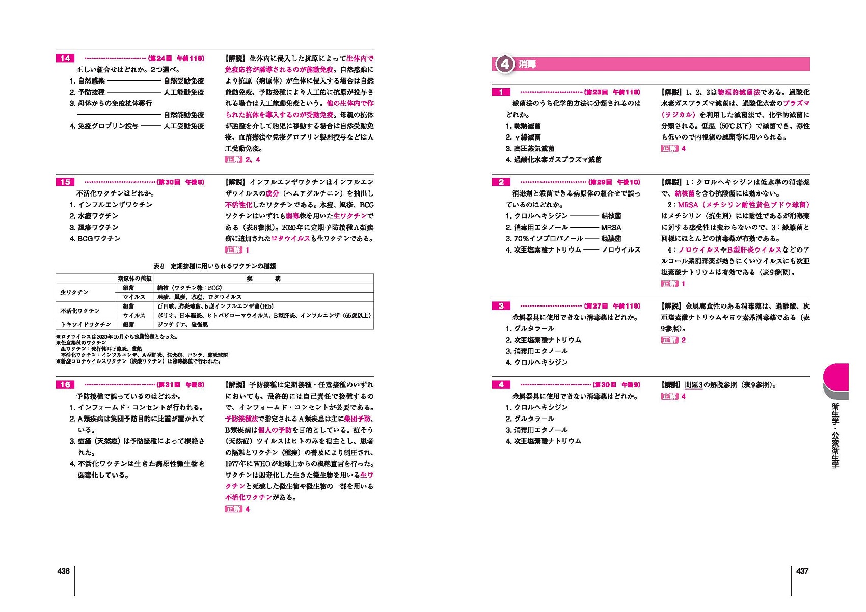The width and height of the screenshot is (866, 612).
Task: Select option 2. 水痘ワクチン
Action: pyautogui.click(x=94, y=216)
